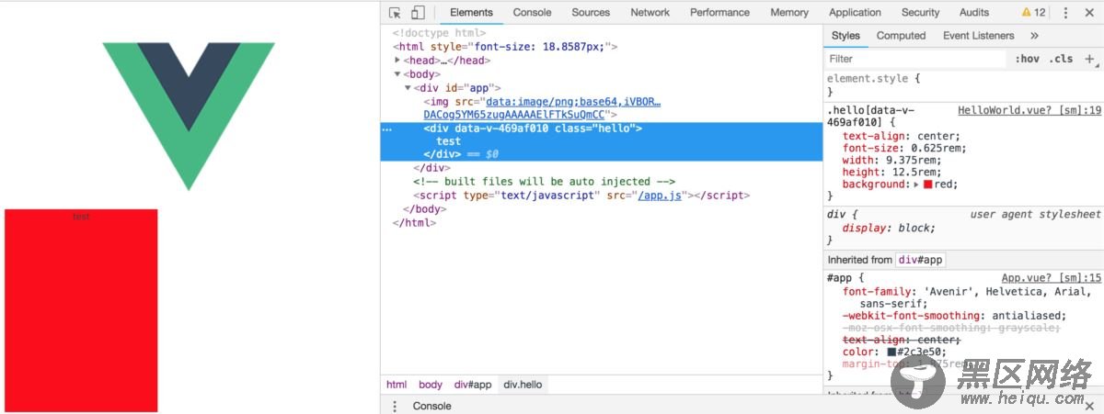Open the Security tab

[920, 13]
